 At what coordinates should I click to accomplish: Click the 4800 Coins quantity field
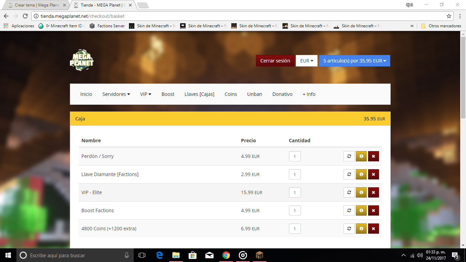(x=295, y=229)
